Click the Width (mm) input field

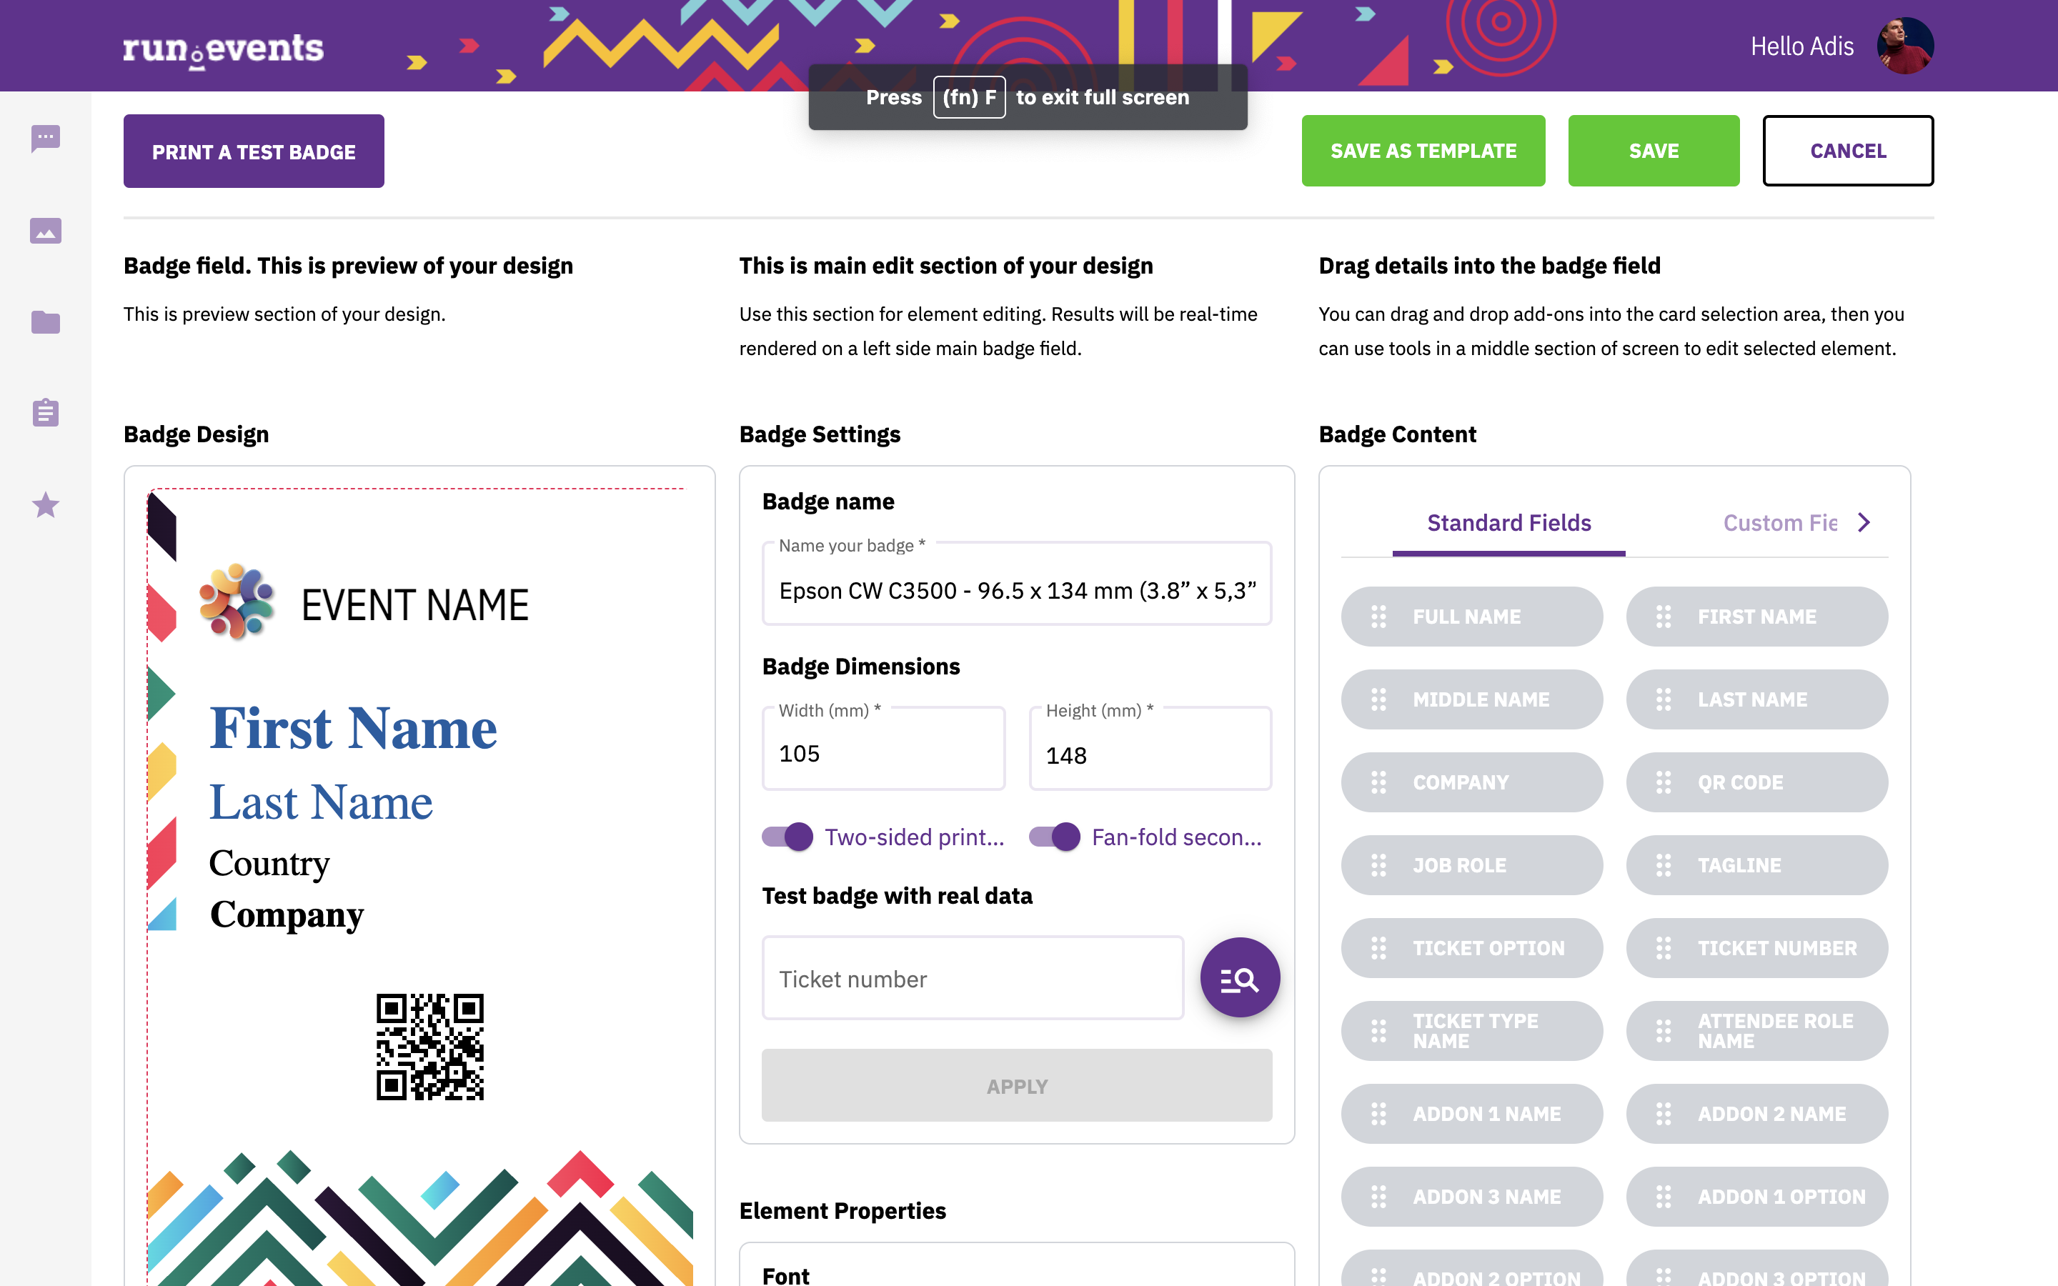883,749
